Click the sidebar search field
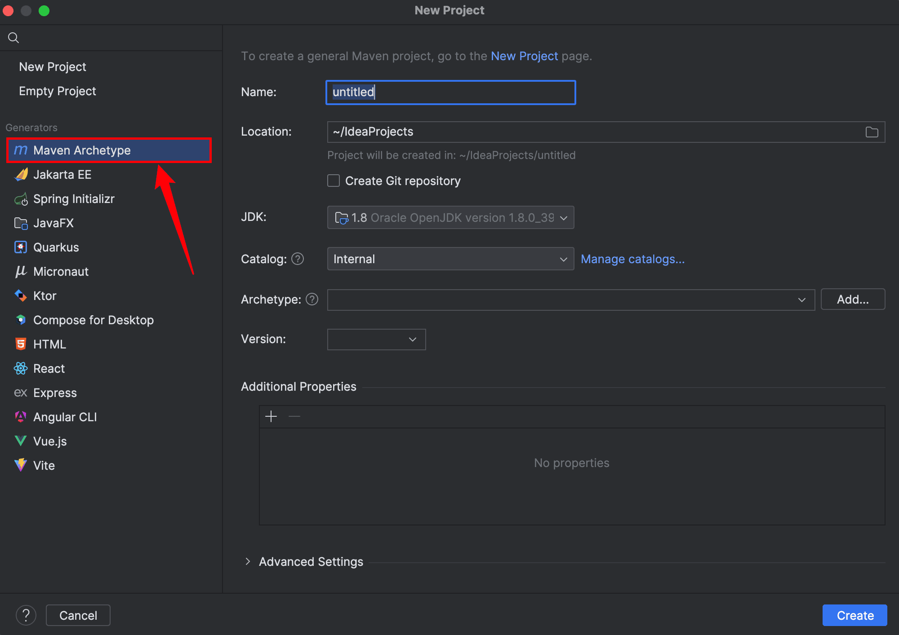 point(111,38)
